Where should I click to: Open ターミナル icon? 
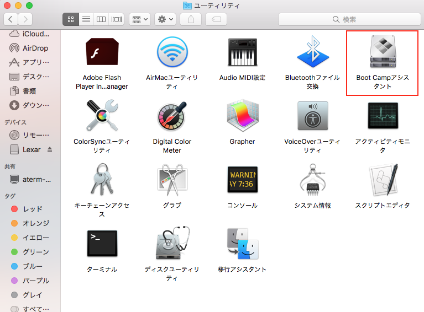[x=102, y=243]
